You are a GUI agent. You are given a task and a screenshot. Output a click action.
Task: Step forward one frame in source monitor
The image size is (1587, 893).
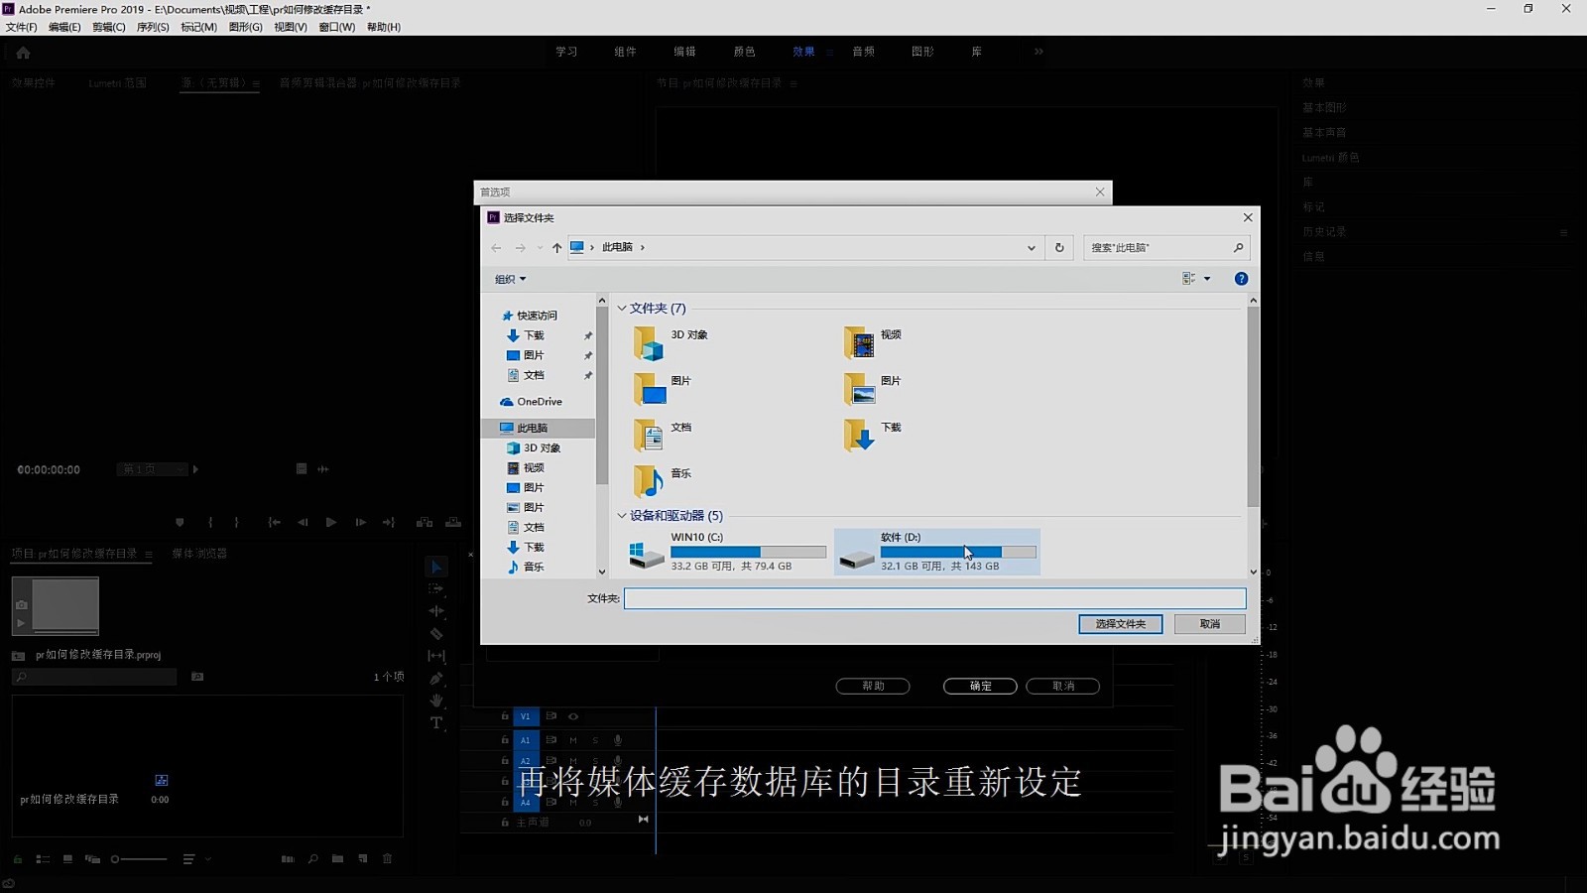point(360,522)
